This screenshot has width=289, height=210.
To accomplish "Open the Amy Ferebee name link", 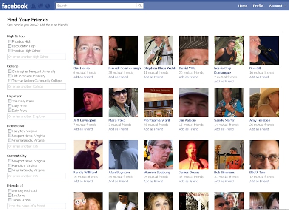I will pyautogui.click(x=260, y=120).
